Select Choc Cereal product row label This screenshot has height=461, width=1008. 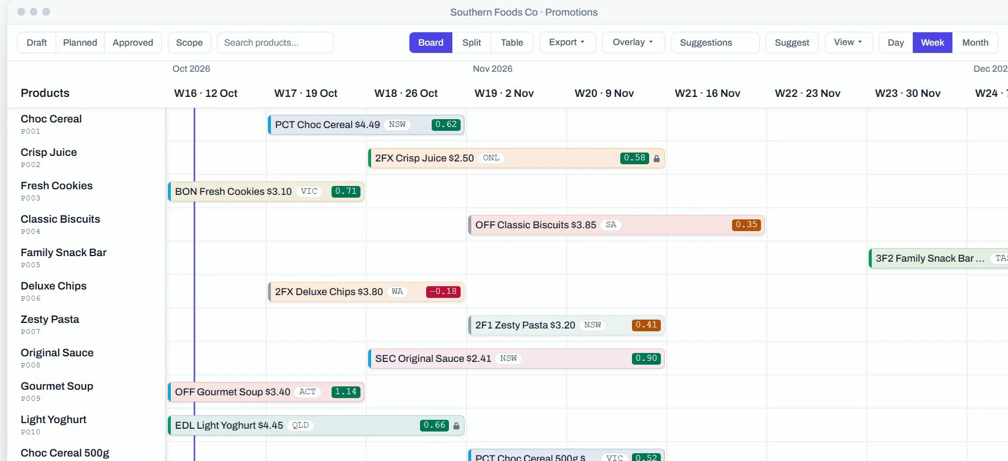click(x=51, y=119)
